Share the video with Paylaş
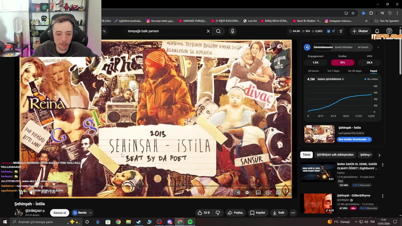The image size is (402, 226). pos(235,213)
